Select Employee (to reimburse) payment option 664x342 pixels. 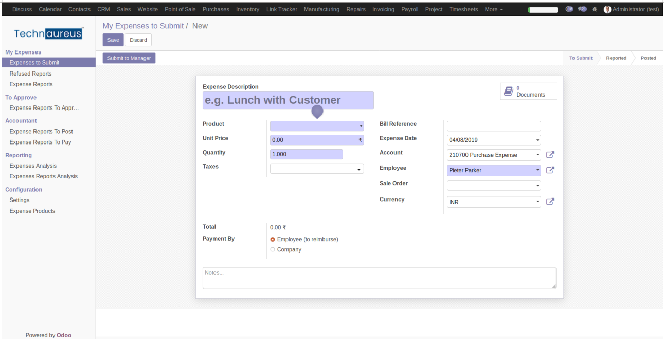[273, 239]
